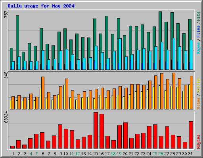This screenshot has width=203, height=158.
Task: Click day 28 on the x-axis
Action: click(172, 154)
